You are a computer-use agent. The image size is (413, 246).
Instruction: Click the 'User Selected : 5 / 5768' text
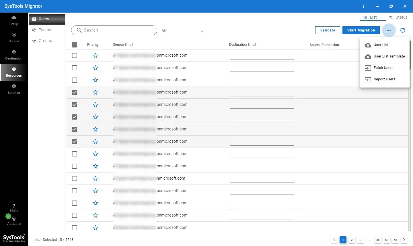(54, 240)
